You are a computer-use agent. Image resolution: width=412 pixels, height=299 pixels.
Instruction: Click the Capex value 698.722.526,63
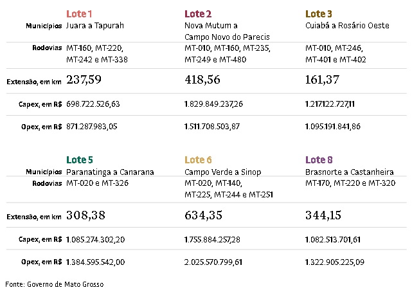click(93, 104)
